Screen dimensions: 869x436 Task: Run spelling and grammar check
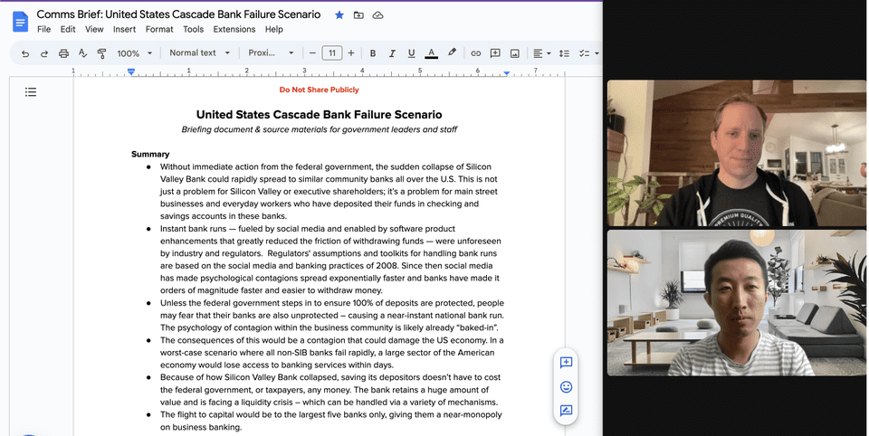(82, 53)
